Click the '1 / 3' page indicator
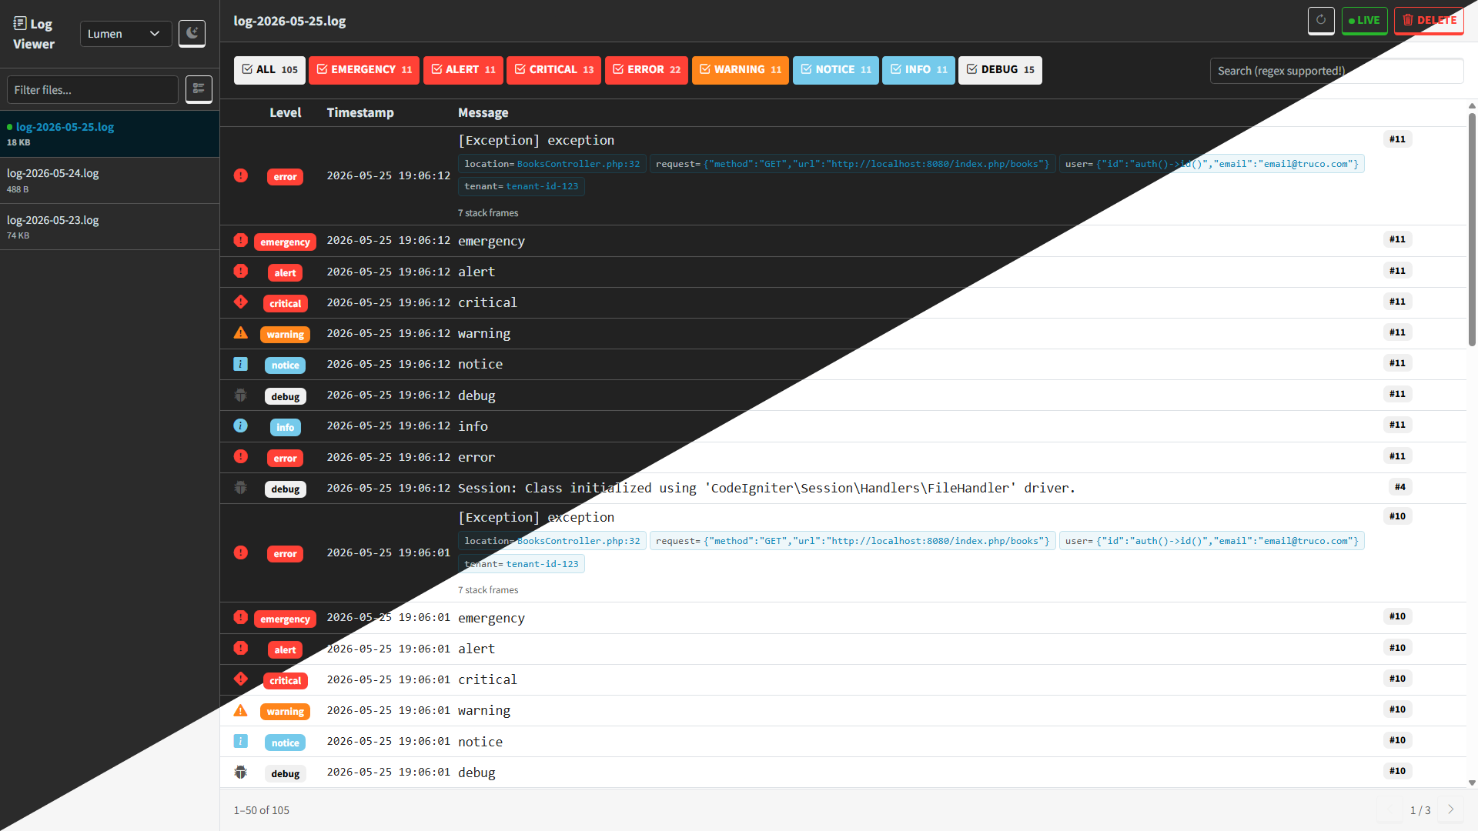 (1420, 810)
